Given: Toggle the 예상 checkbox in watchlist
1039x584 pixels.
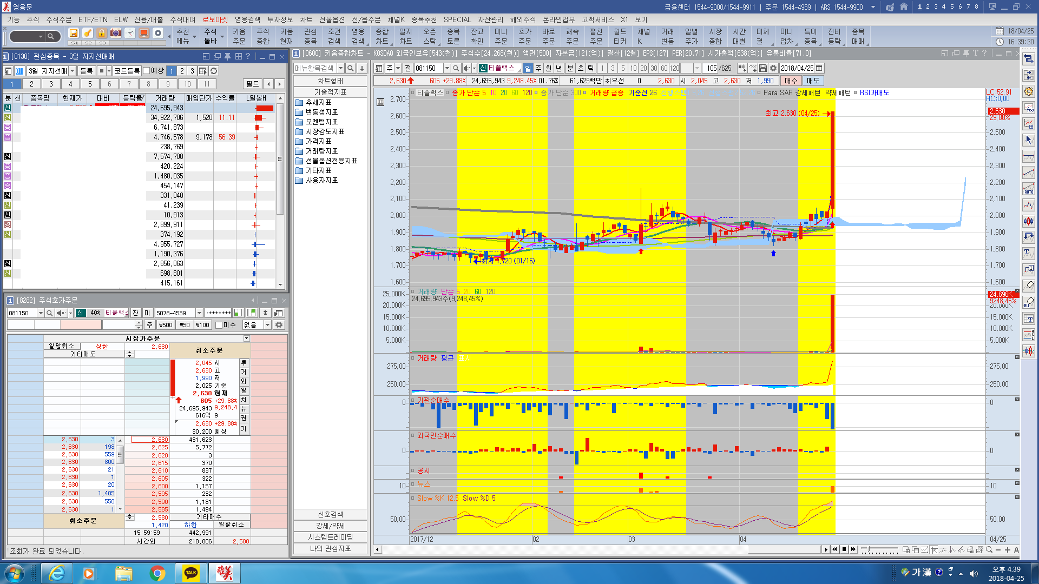Looking at the screenshot, I should (x=147, y=71).
